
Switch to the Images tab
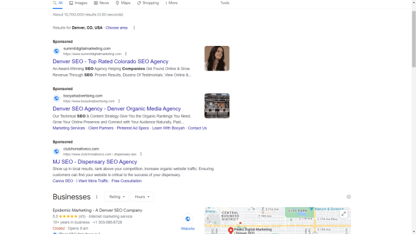(x=78, y=3)
